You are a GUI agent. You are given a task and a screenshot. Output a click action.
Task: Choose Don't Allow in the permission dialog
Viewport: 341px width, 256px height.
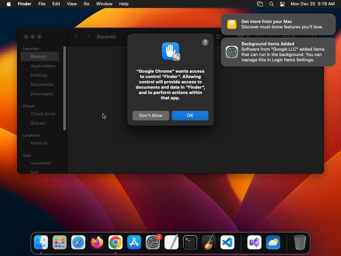(151, 116)
